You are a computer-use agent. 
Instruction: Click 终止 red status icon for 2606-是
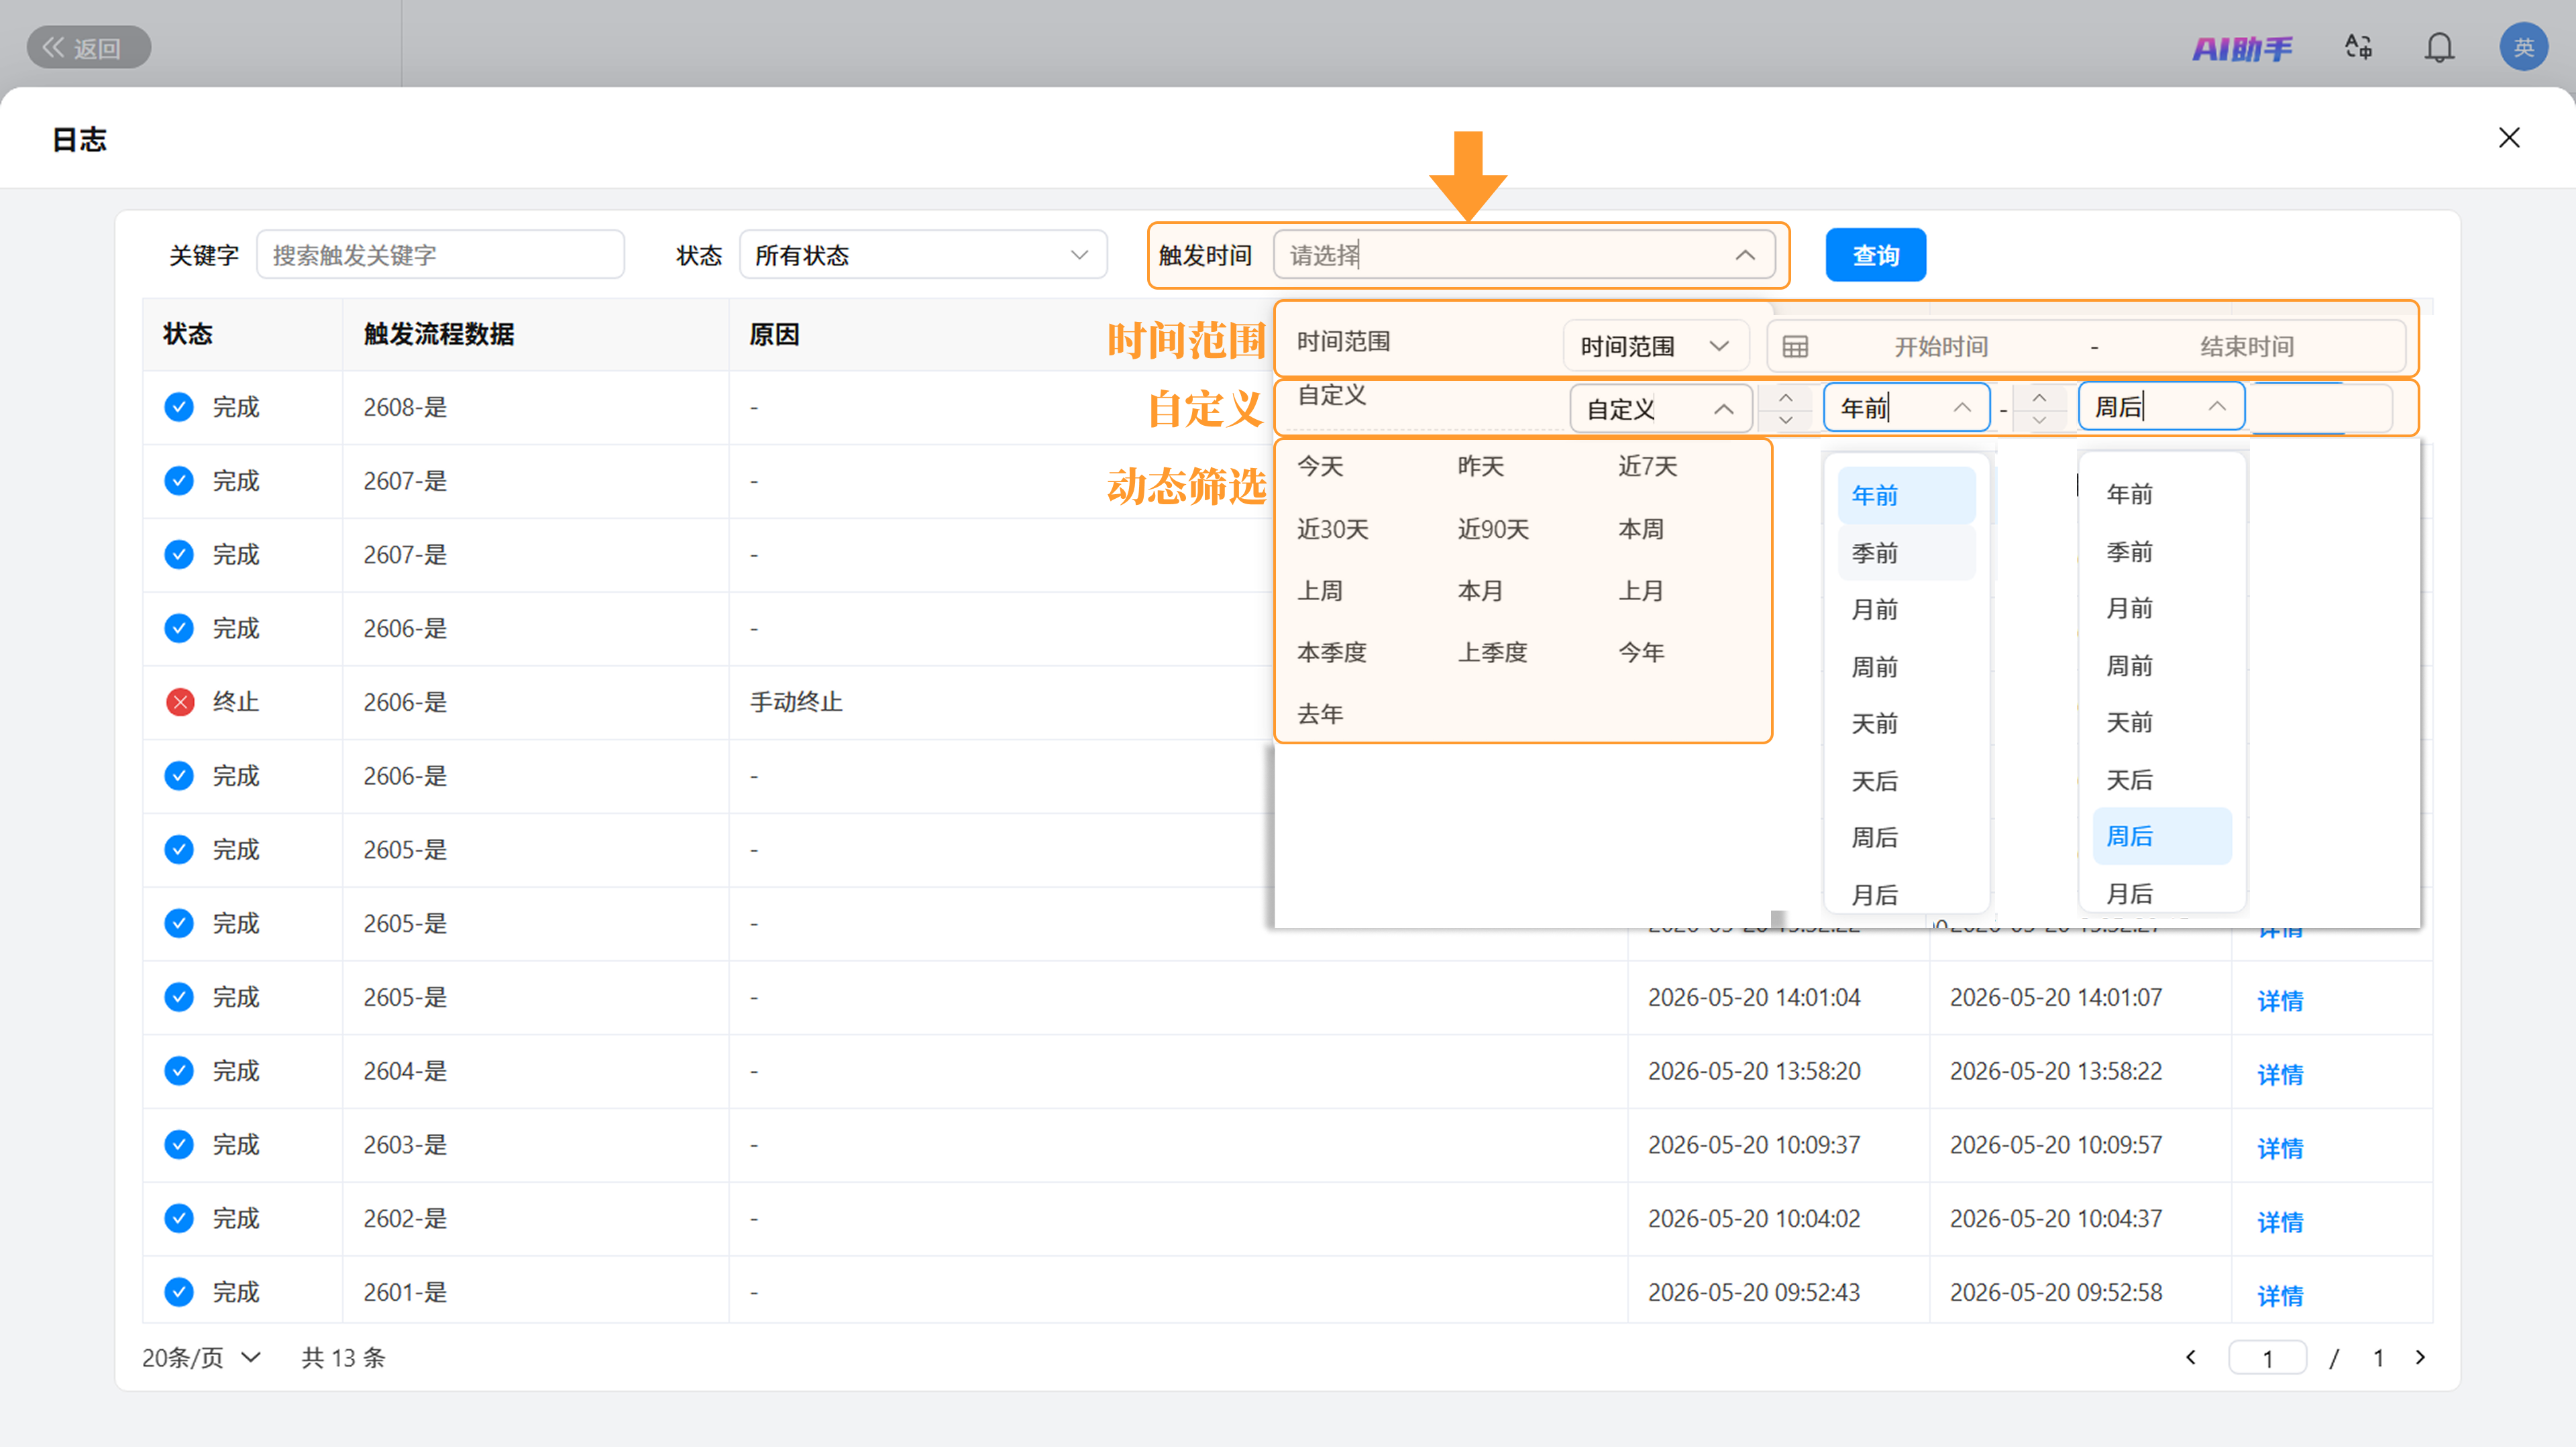[179, 703]
